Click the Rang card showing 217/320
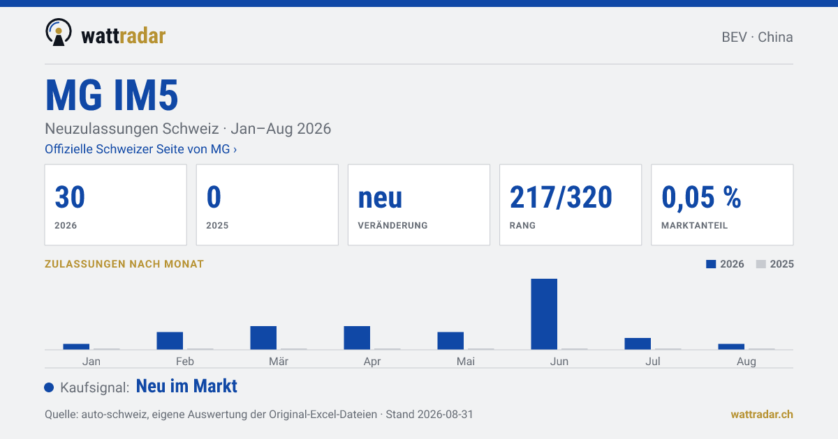The image size is (838, 439). (571, 205)
